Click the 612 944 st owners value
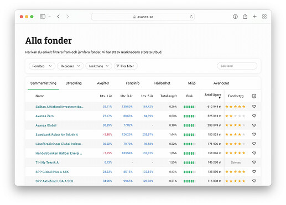Viewport: 286px width, 205px height. pos(214,107)
